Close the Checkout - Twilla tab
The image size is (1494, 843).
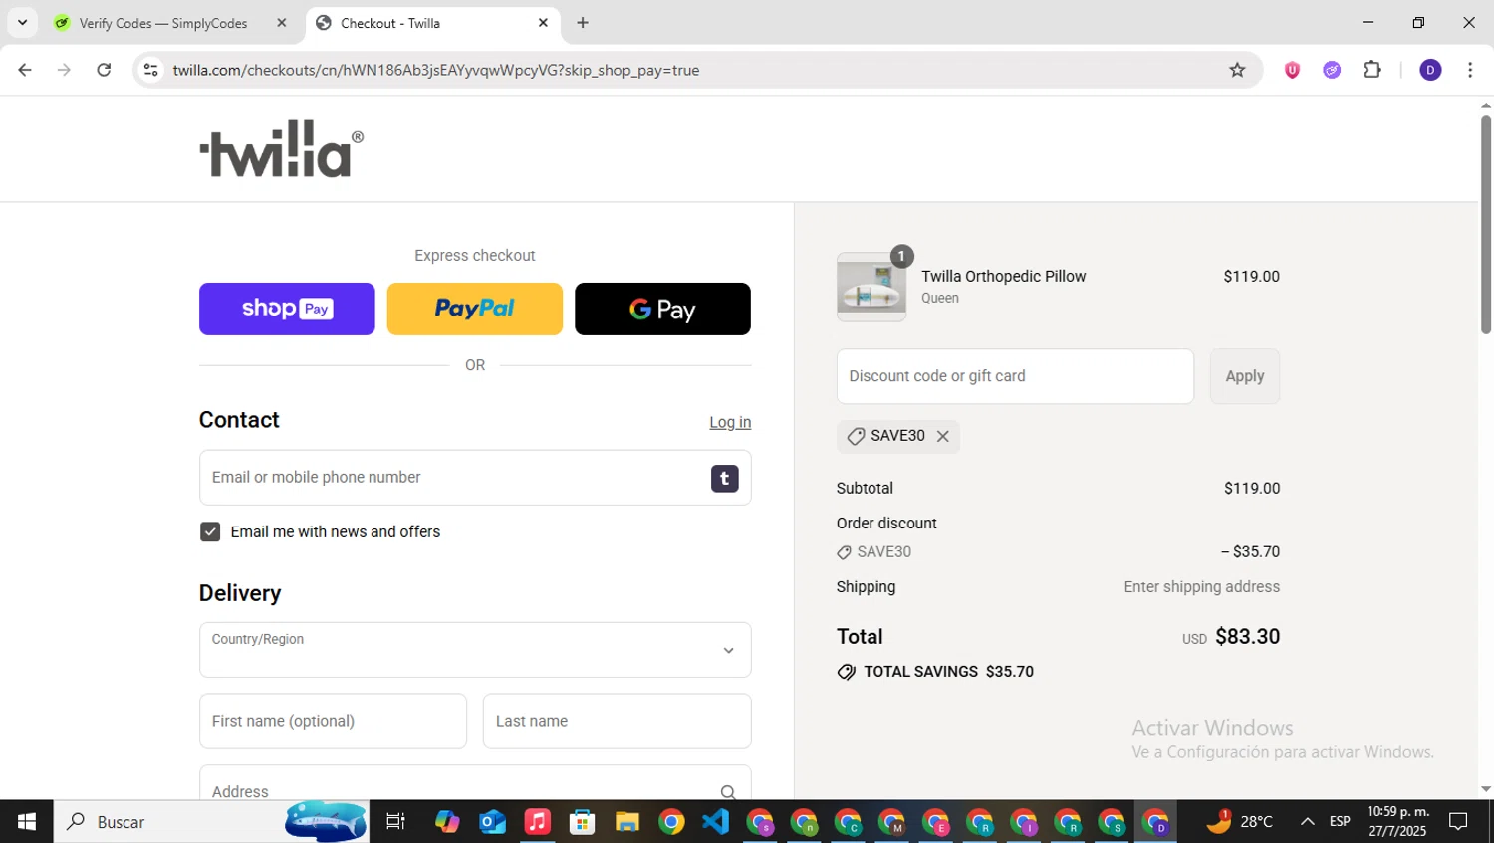click(x=543, y=23)
